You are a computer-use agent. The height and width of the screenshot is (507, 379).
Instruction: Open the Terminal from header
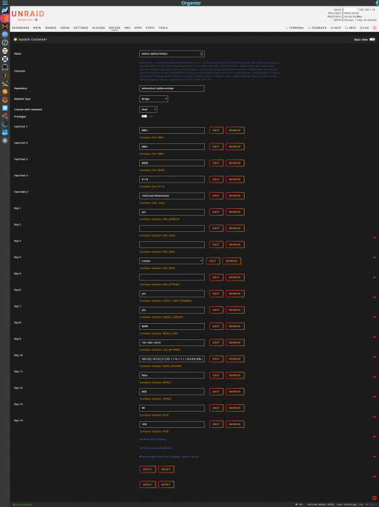(x=295, y=28)
